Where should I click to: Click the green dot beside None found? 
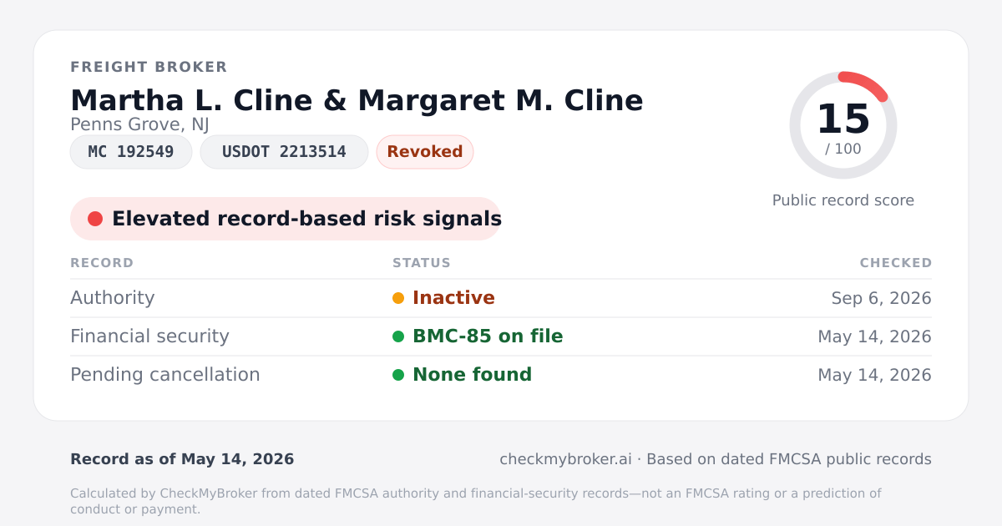(x=398, y=375)
